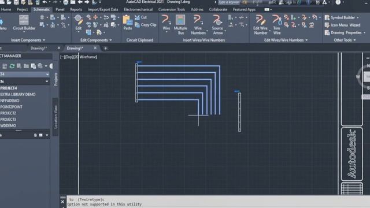The height and width of the screenshot is (208, 370).
Task: Switch to the first Drawing1* file tab
Action: [39, 49]
